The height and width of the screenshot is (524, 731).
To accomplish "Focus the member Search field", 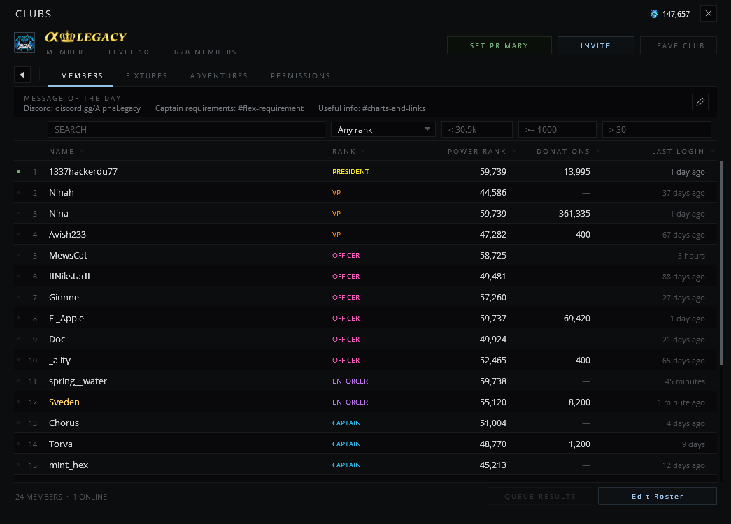I will click(186, 129).
